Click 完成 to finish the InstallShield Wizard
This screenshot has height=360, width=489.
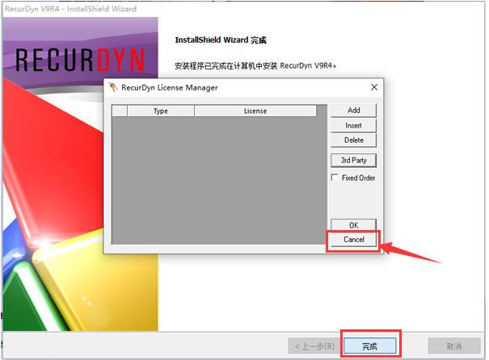coord(370,346)
